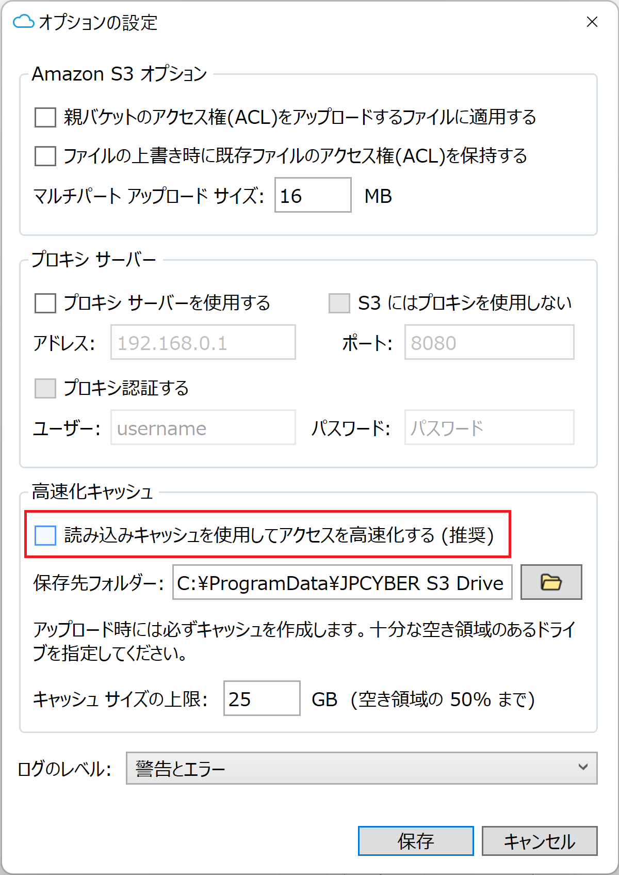The image size is (619, 875).
Task: Click the proxy アドレス input field
Action: 203,342
